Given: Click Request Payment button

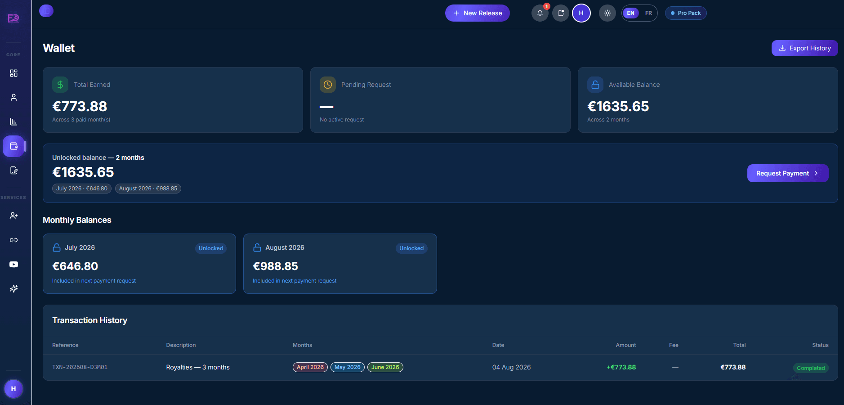Looking at the screenshot, I should coord(788,173).
